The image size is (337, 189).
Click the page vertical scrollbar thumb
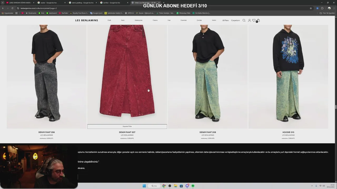click(x=336, y=107)
